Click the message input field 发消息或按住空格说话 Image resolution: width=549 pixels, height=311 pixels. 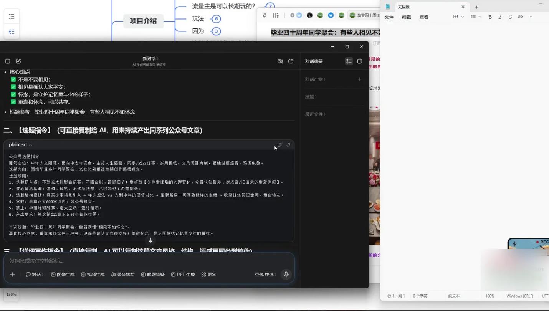tap(149, 261)
